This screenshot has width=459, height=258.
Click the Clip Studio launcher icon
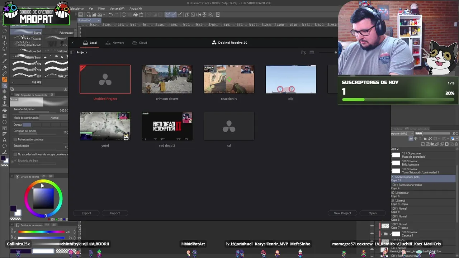coord(81,15)
